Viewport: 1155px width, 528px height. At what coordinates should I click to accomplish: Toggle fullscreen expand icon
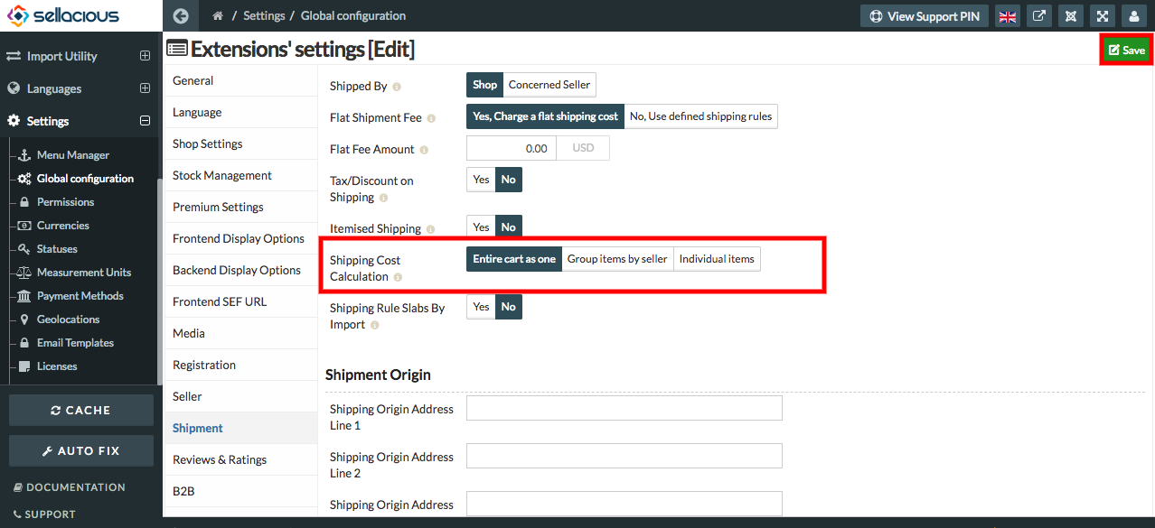(1103, 16)
